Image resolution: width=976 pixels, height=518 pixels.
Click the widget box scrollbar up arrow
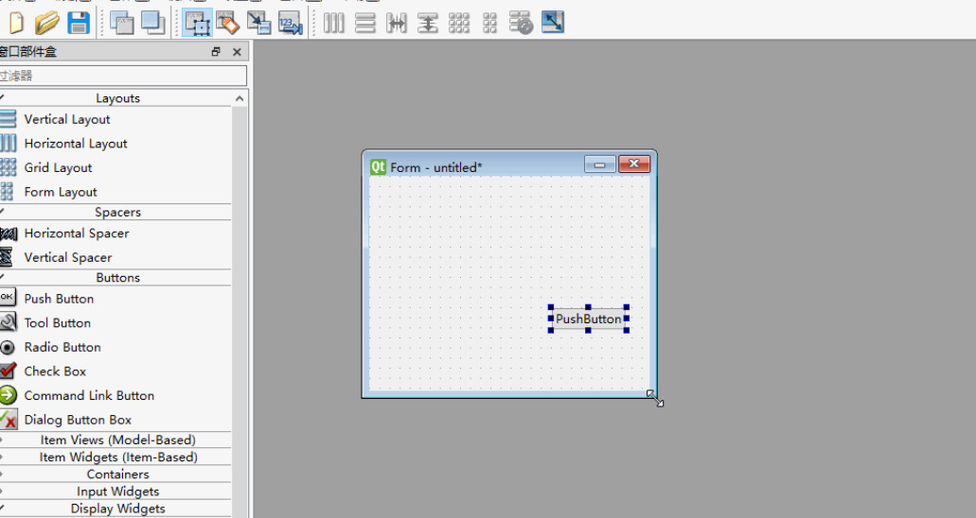click(240, 98)
